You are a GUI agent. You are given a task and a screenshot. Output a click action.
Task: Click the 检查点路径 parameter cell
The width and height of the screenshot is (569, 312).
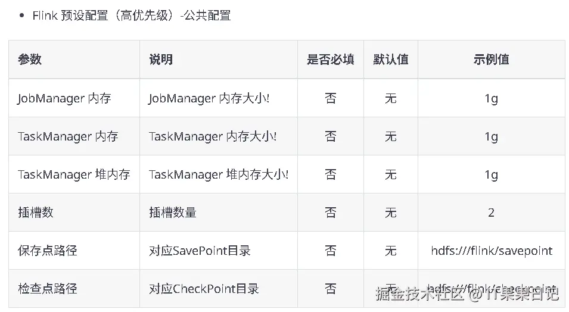point(48,289)
